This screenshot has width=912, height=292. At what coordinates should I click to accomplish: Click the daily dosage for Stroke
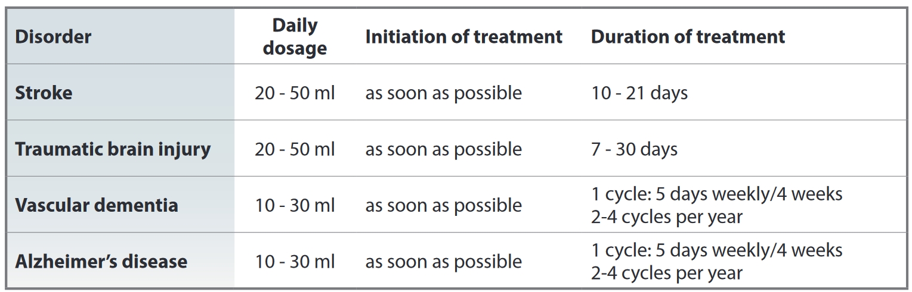pos(295,93)
